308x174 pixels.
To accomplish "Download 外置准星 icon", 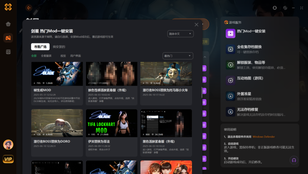I will click(x=231, y=96).
